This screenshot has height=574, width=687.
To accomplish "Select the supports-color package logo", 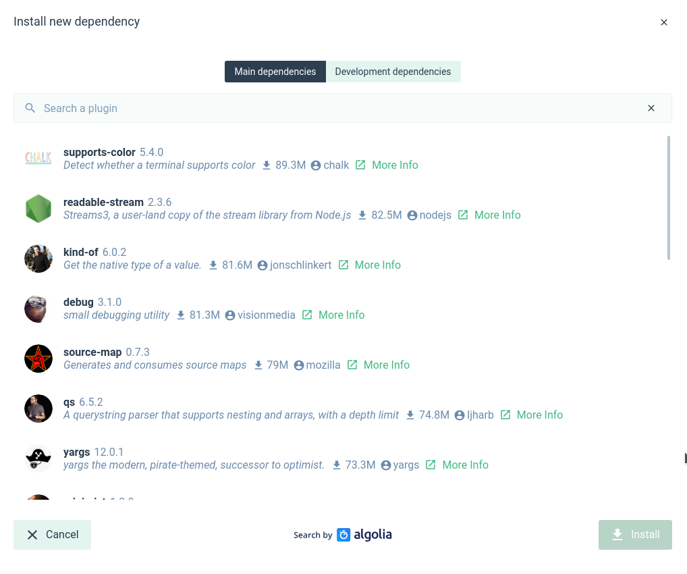I will 38,159.
